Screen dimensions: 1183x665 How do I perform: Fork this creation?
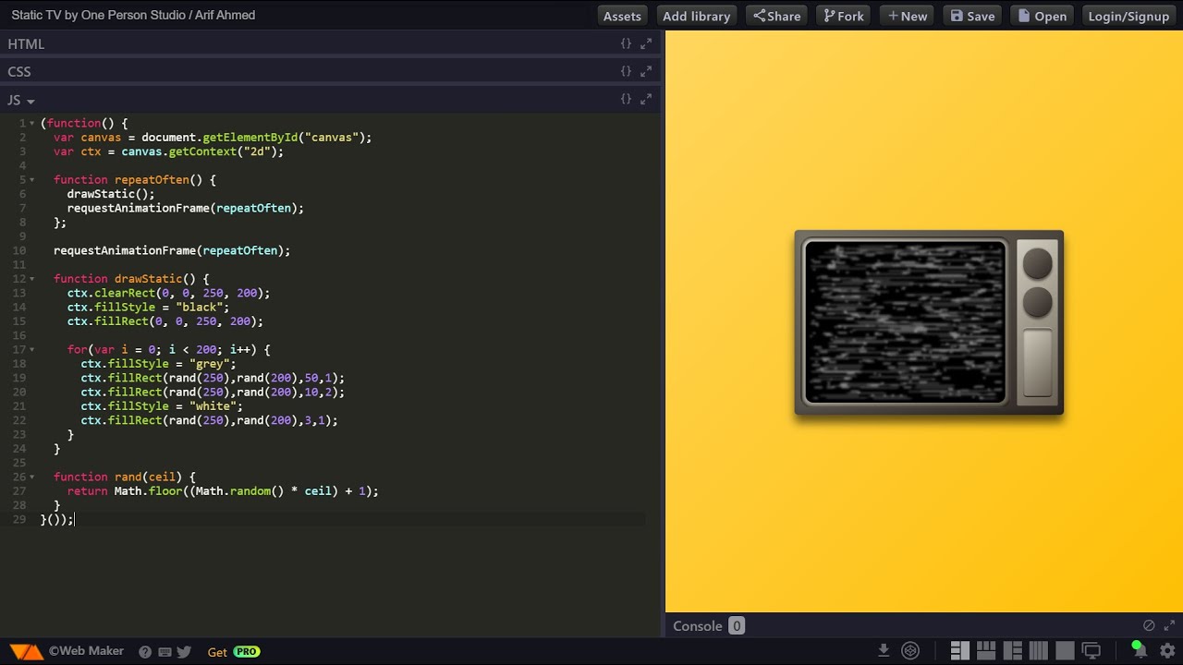[844, 16]
